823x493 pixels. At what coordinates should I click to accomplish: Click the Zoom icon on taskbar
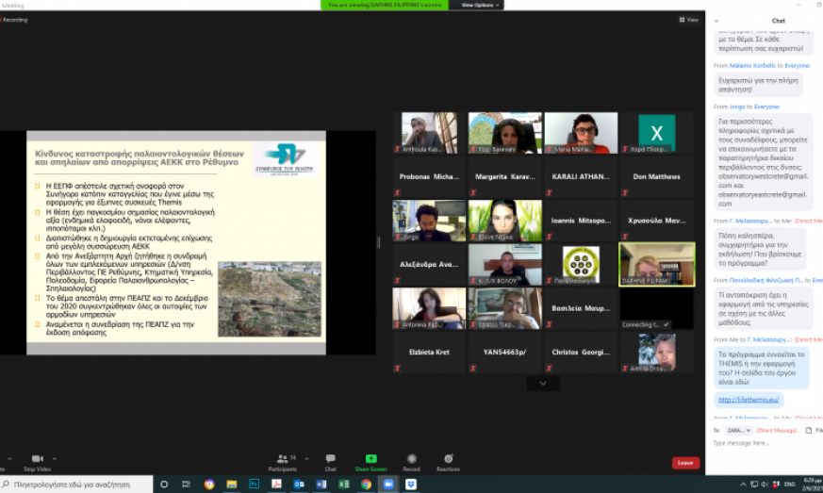388,485
